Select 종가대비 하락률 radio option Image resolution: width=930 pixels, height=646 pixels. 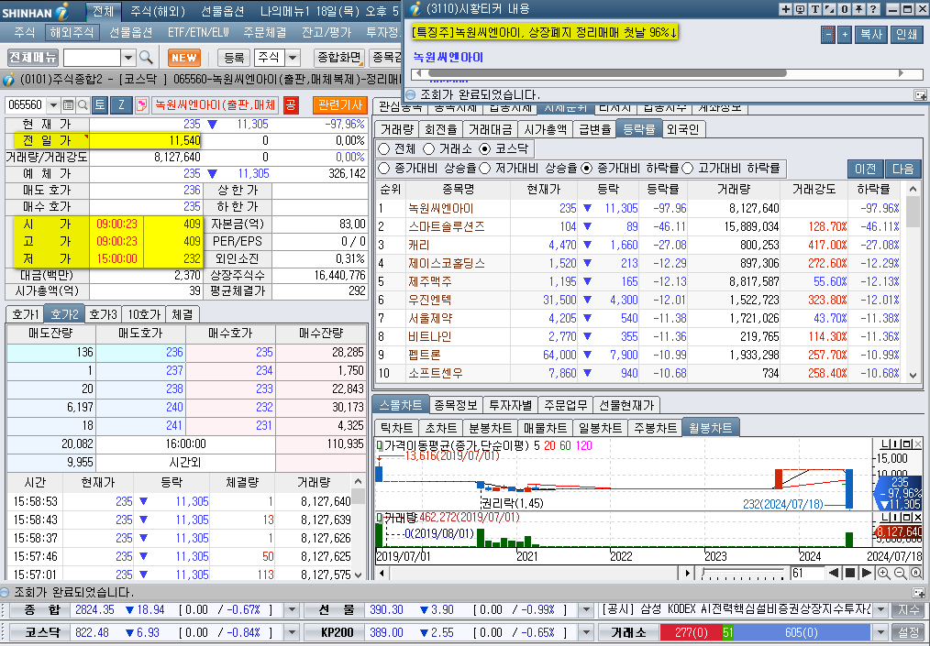[x=587, y=169]
